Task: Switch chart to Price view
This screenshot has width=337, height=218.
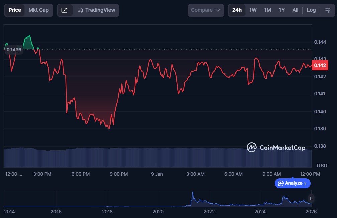Action: click(x=15, y=10)
